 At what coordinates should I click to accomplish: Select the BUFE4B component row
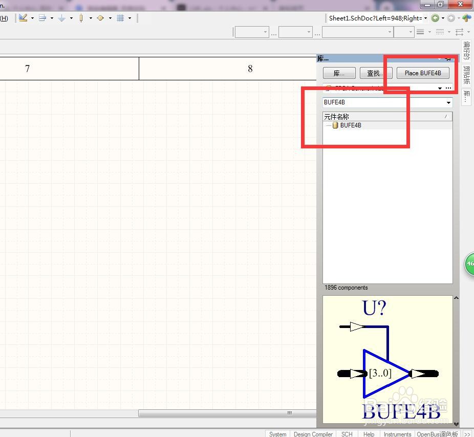387,125
